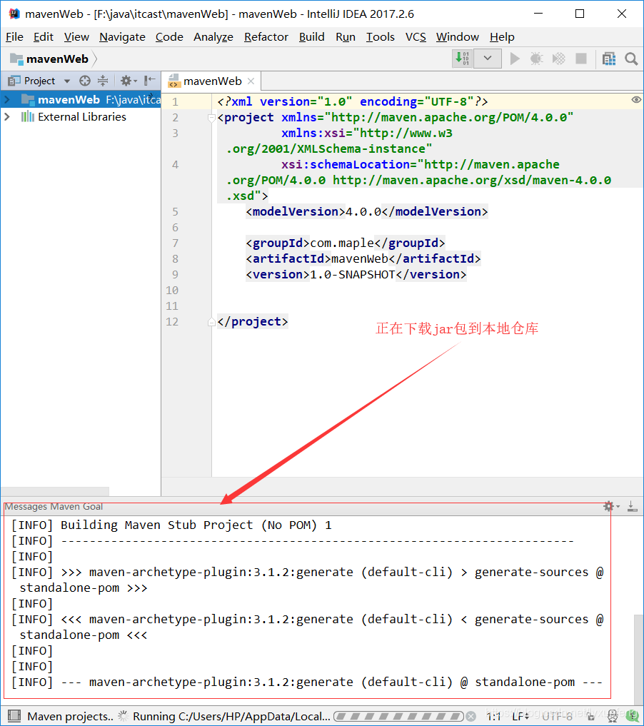
Task: Collapse the fold marker at closing project tag
Action: [x=211, y=322]
